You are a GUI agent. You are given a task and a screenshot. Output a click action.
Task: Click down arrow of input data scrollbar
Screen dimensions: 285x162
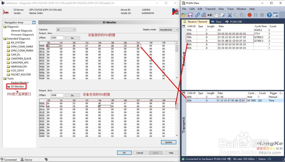click(177, 78)
